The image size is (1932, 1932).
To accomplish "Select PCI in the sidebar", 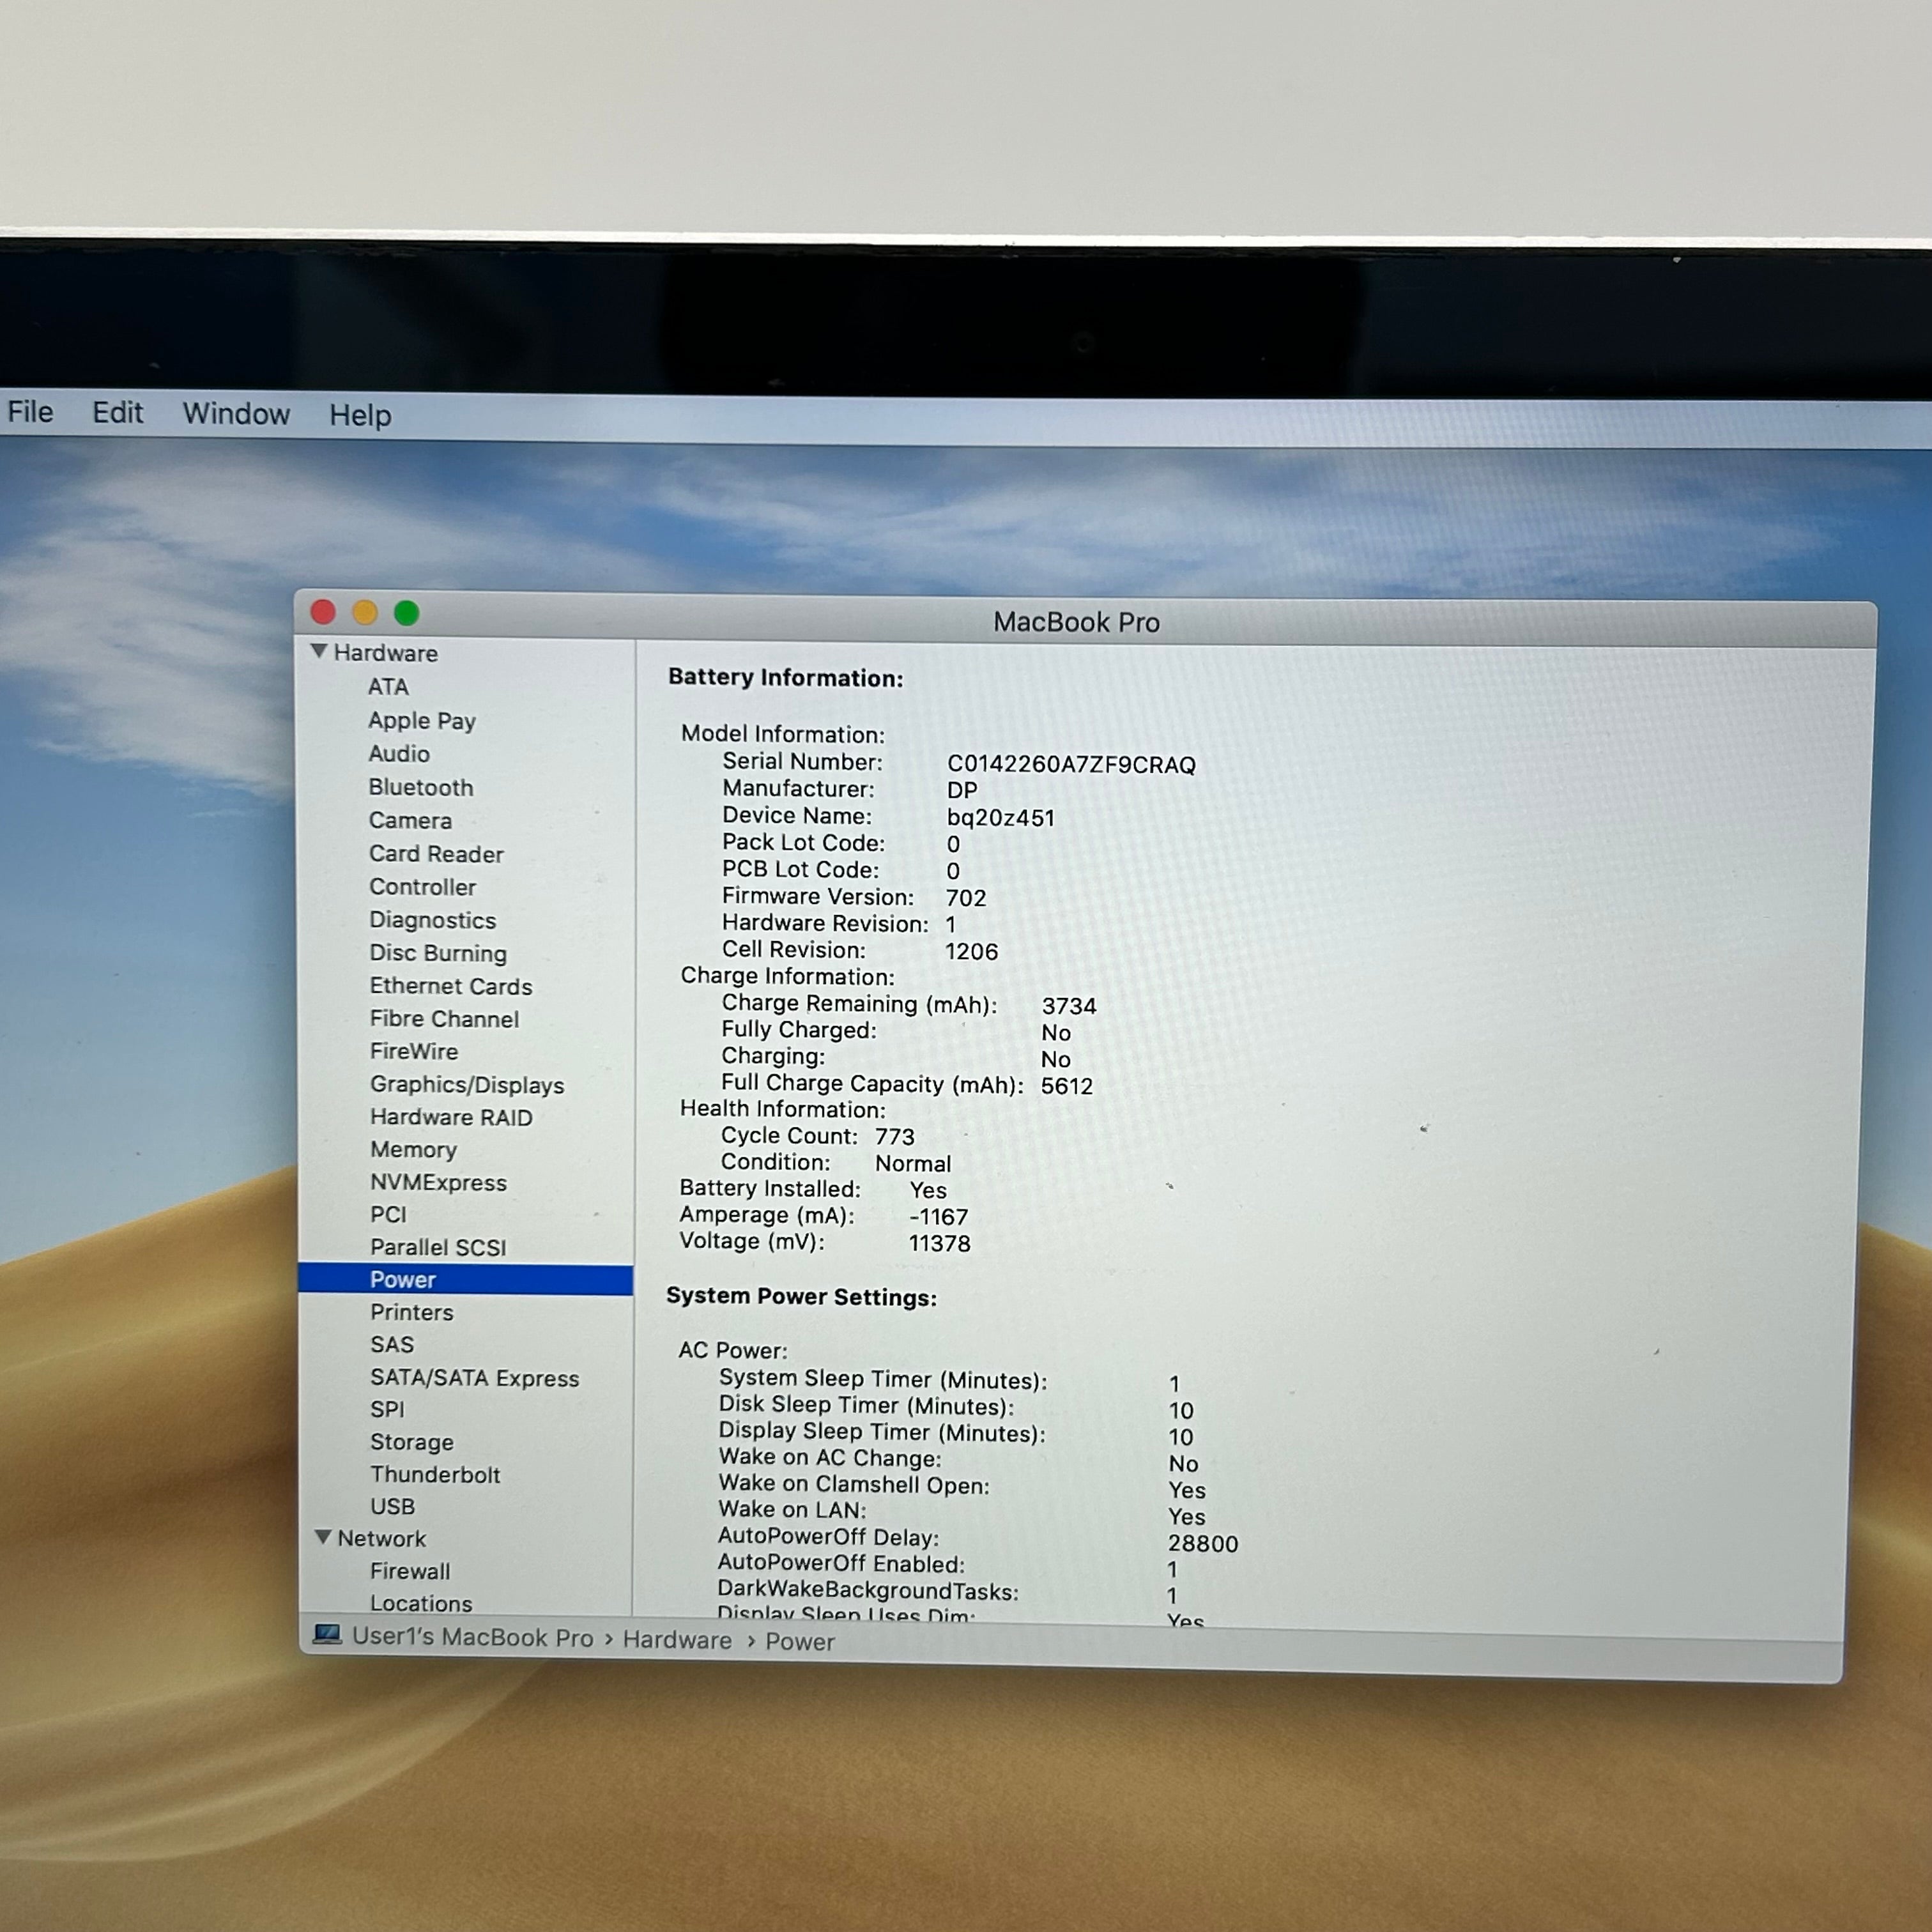I will click(x=389, y=1215).
